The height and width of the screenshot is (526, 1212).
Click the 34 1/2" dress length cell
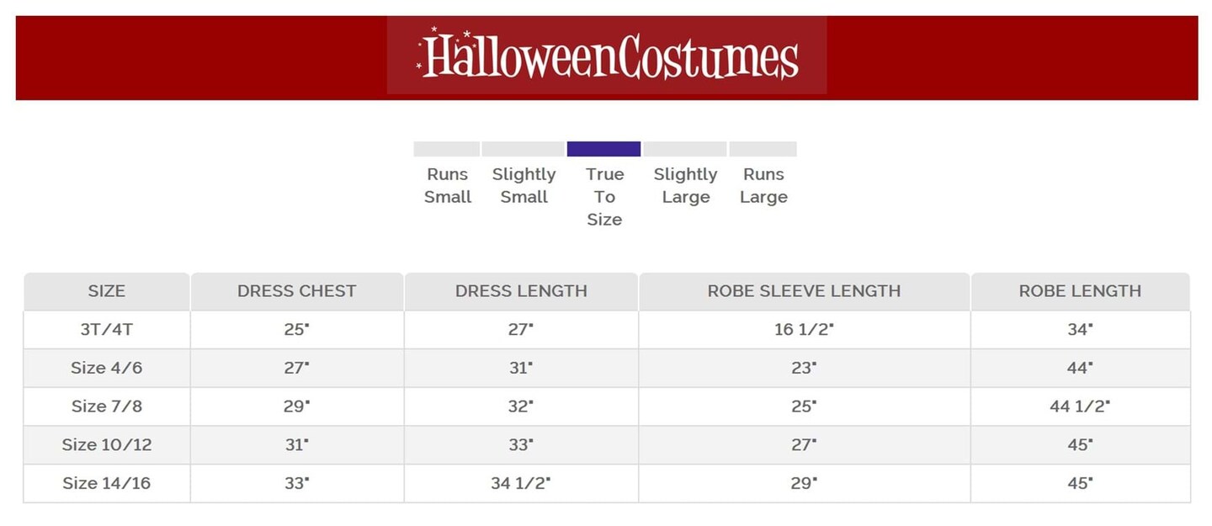click(x=521, y=483)
